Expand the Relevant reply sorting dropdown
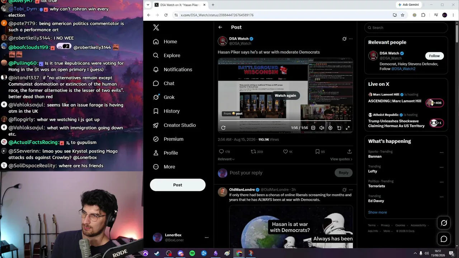This screenshot has height=258, width=459. tap(226, 159)
